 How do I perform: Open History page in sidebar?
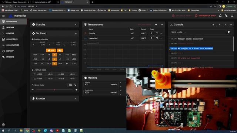13,51
